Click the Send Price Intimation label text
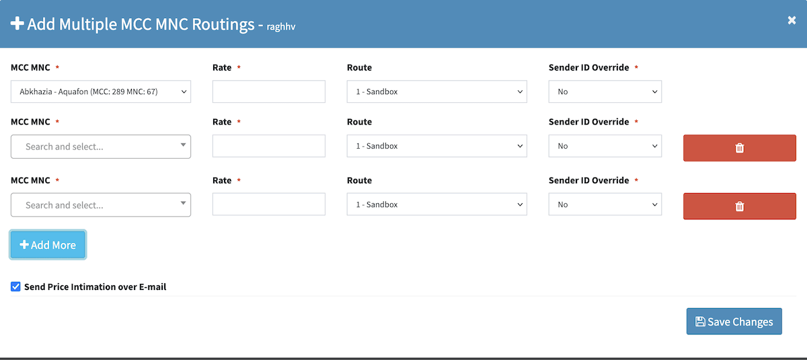Image resolution: width=807 pixels, height=360 pixels. point(95,287)
